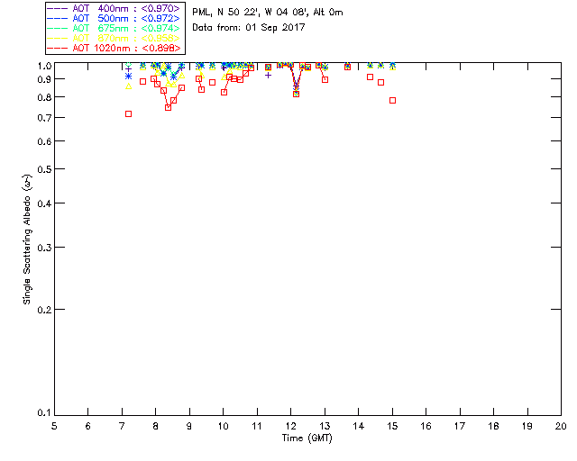Select the red square minimum near 8.4 GMT
577x461 pixels.
[x=169, y=107]
